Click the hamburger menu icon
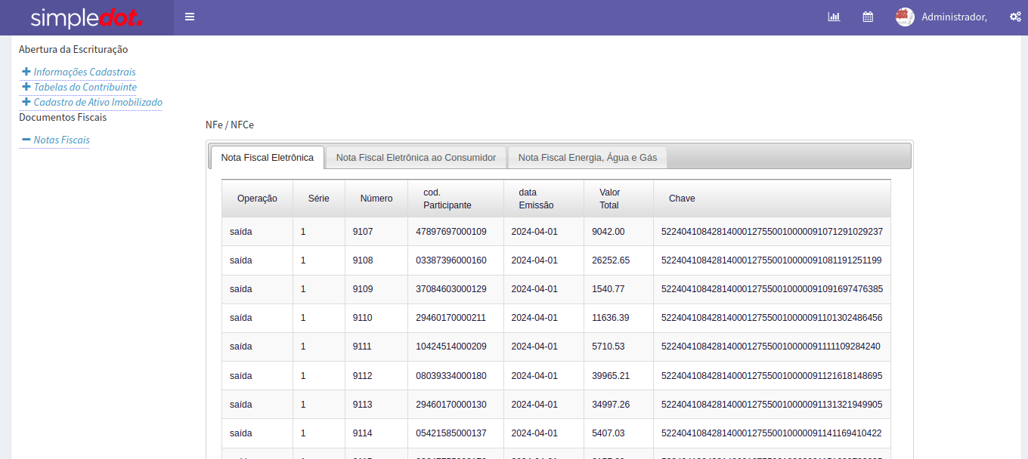This screenshot has width=1028, height=459. (190, 17)
